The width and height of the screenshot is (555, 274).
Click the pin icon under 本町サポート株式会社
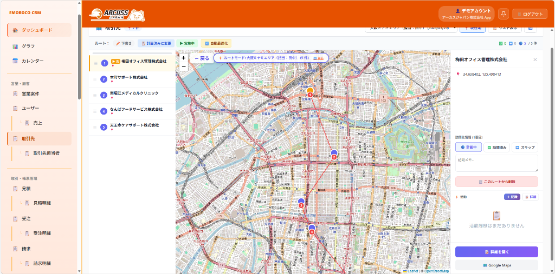pyautogui.click(x=112, y=82)
